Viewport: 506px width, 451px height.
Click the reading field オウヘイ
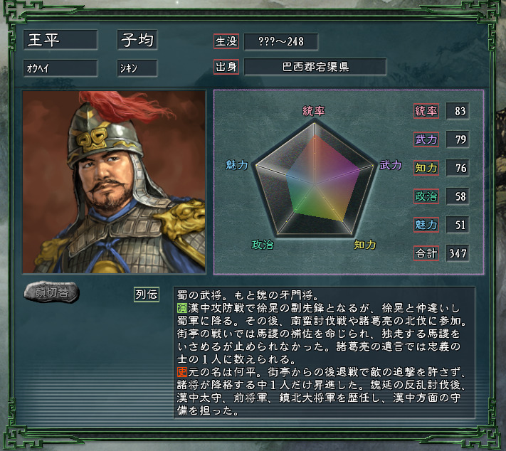pos(60,68)
